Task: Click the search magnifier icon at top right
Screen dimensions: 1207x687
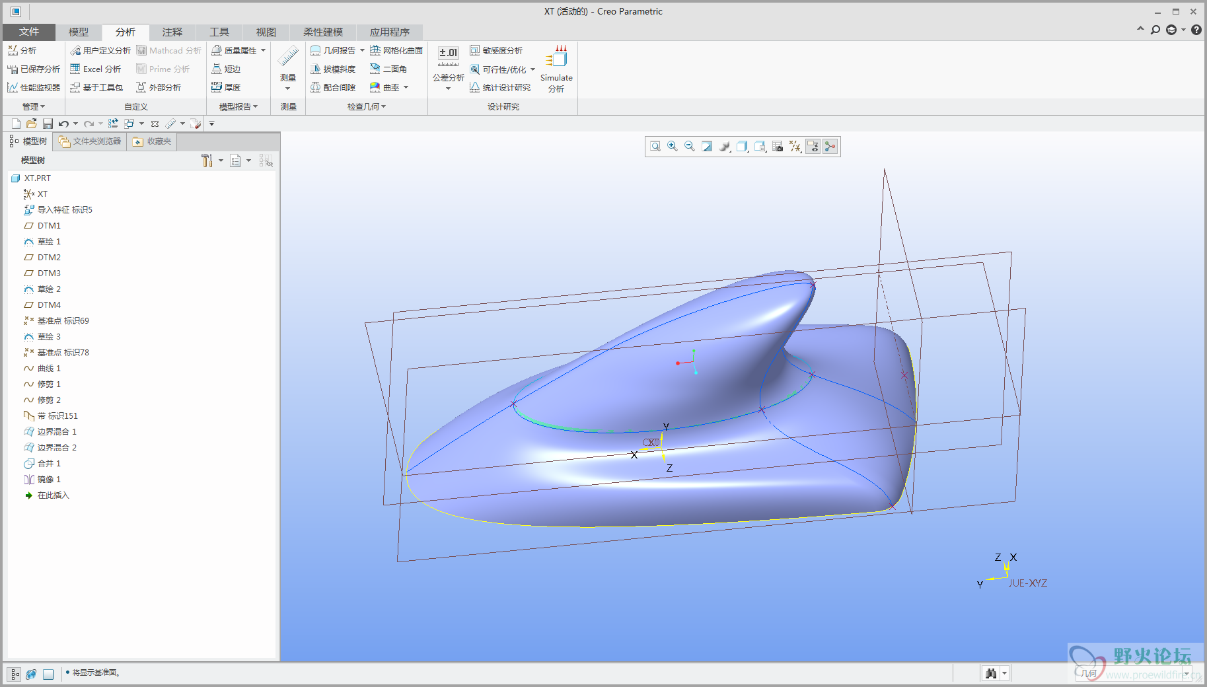Action: coord(1155,30)
